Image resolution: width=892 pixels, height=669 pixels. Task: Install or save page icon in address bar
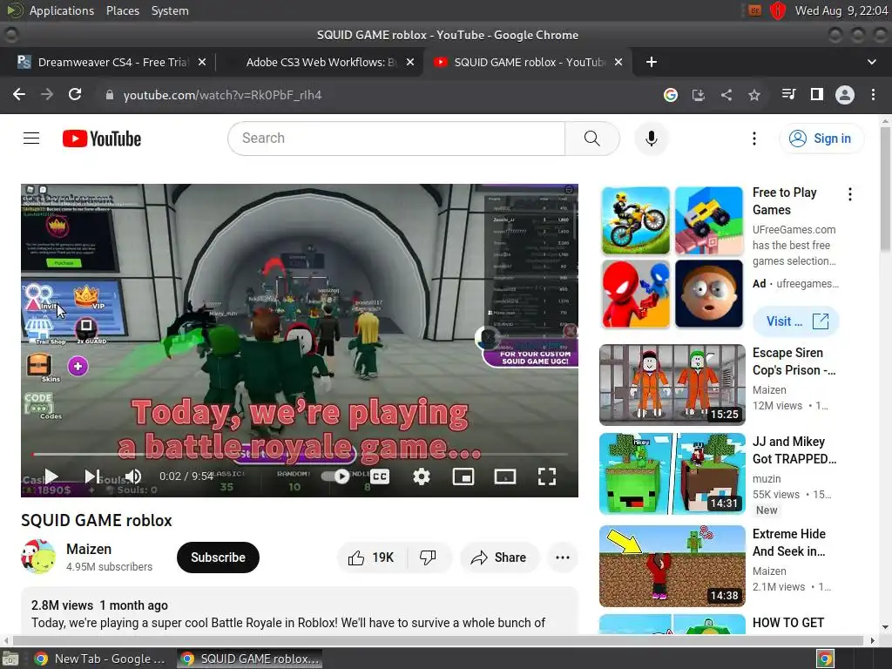(x=699, y=94)
